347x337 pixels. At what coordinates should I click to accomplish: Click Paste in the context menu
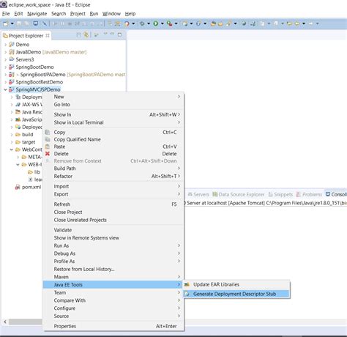coord(113,147)
